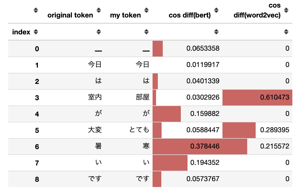
Task: Select the 0.610473 word2vec cell
Action: point(257,97)
